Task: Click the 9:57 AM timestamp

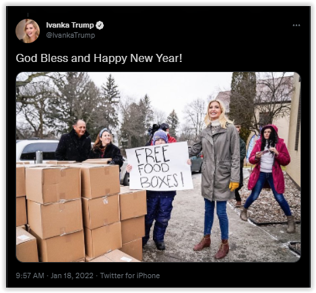Action: pyautogui.click(x=30, y=275)
